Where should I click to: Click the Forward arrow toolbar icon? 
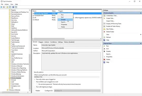coord(4,7)
